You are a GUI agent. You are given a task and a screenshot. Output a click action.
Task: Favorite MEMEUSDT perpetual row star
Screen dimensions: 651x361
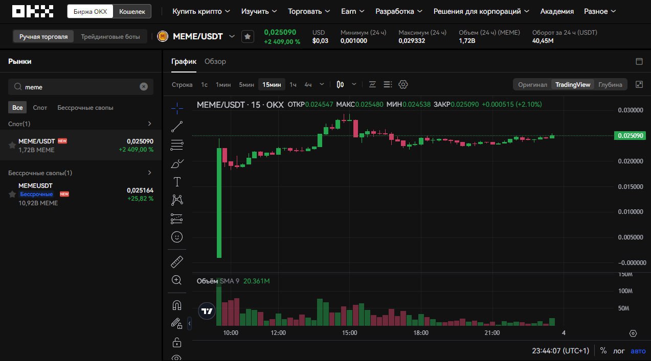12,195
